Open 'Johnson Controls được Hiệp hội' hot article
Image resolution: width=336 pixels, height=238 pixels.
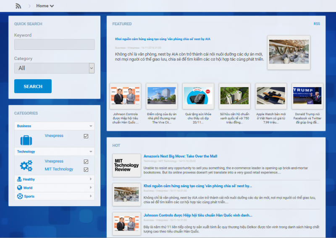[198, 215]
